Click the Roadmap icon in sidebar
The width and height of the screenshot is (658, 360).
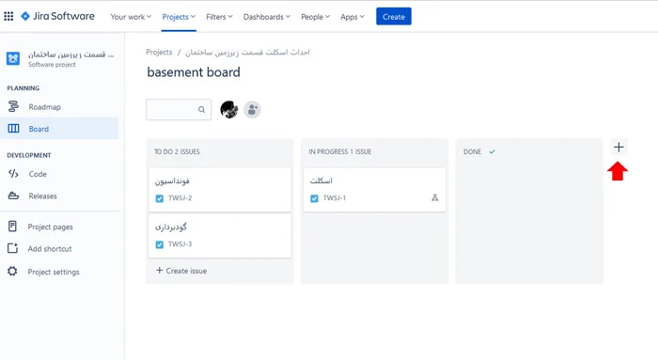point(13,106)
